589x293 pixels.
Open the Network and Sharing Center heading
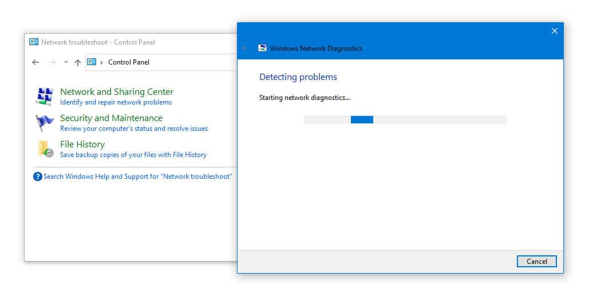[x=117, y=92]
